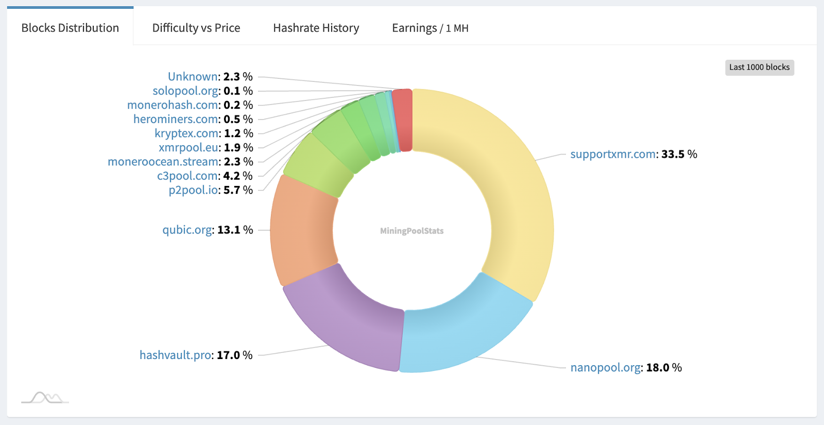Image resolution: width=824 pixels, height=425 pixels.
Task: Open the nanopool.org pool link
Action: pyautogui.click(x=606, y=367)
